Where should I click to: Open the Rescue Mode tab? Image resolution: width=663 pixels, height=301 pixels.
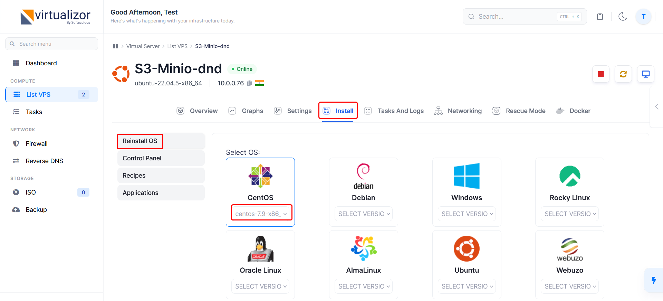[x=519, y=111]
